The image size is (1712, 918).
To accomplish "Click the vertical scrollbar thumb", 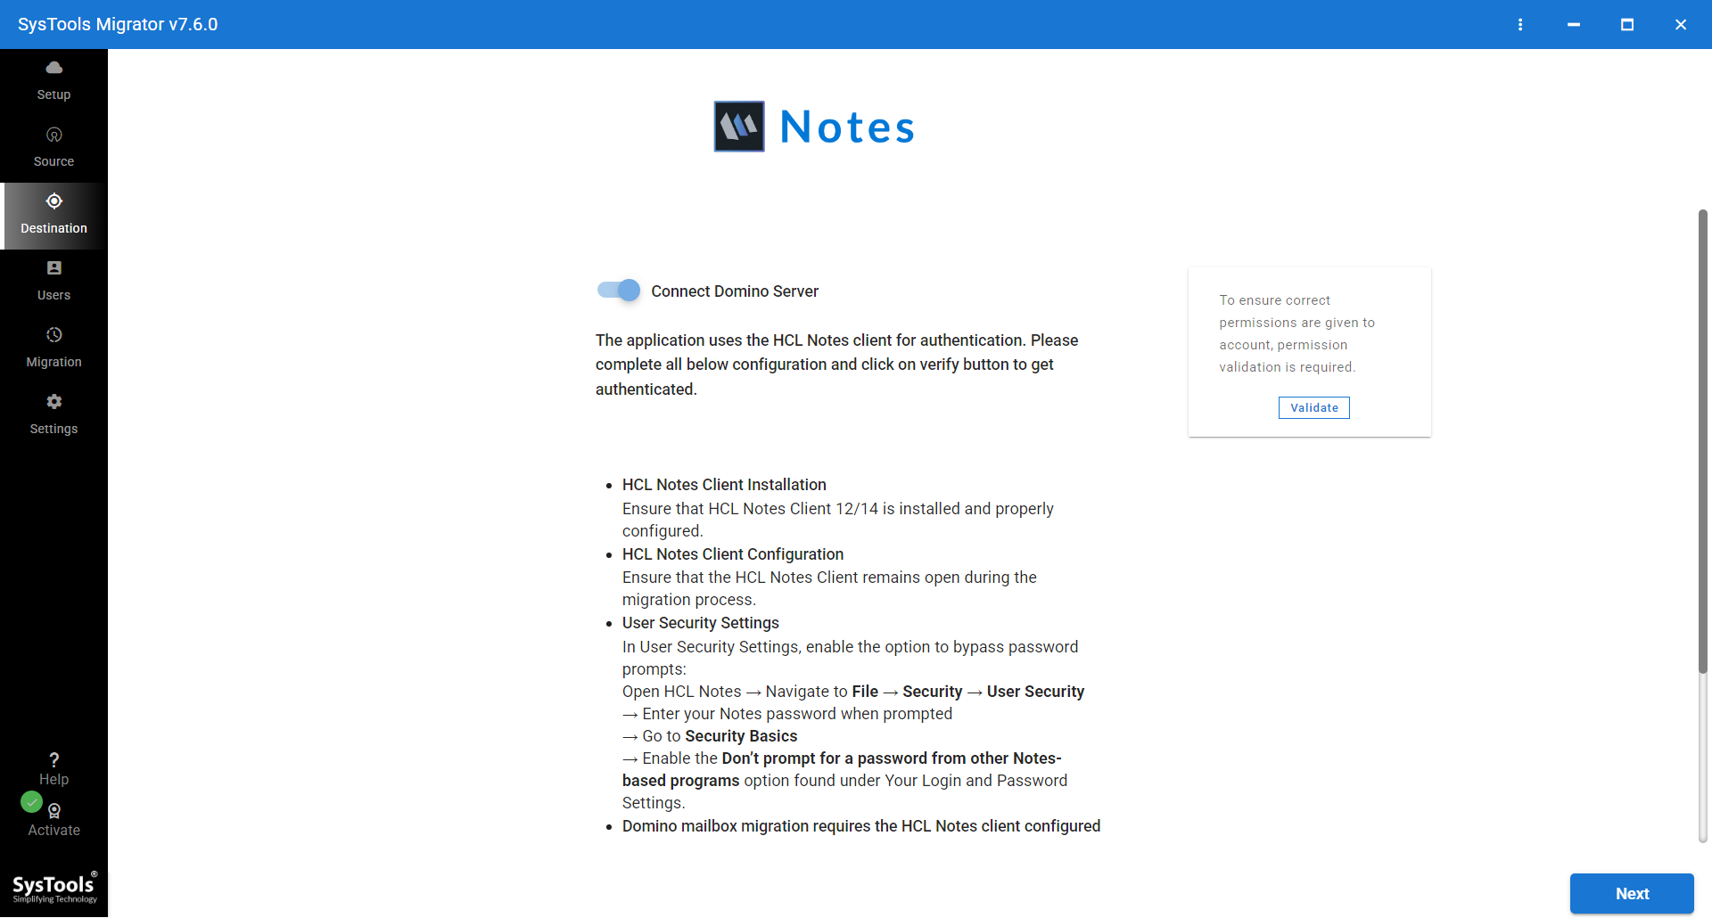I will pos(1702,441).
